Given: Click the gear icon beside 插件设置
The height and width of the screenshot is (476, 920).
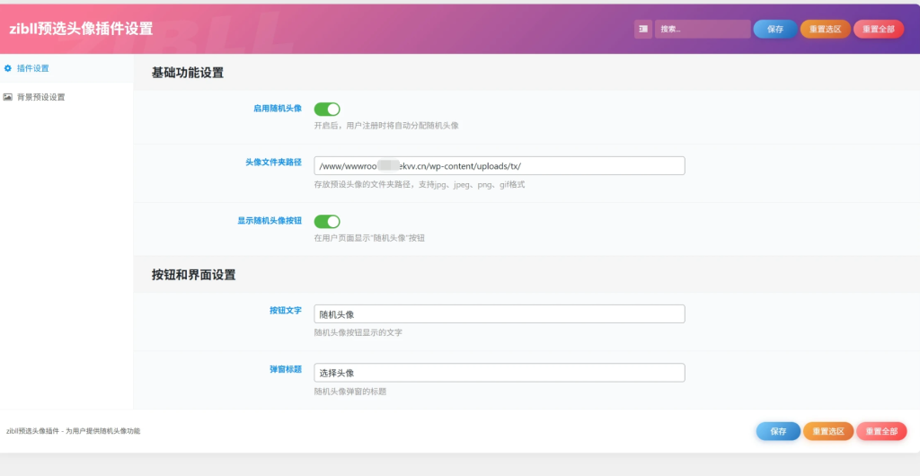Looking at the screenshot, I should click(7, 68).
